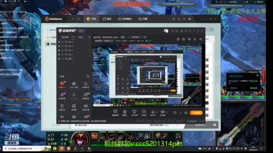Click the phone screen-cast icon

tap(134, 112)
